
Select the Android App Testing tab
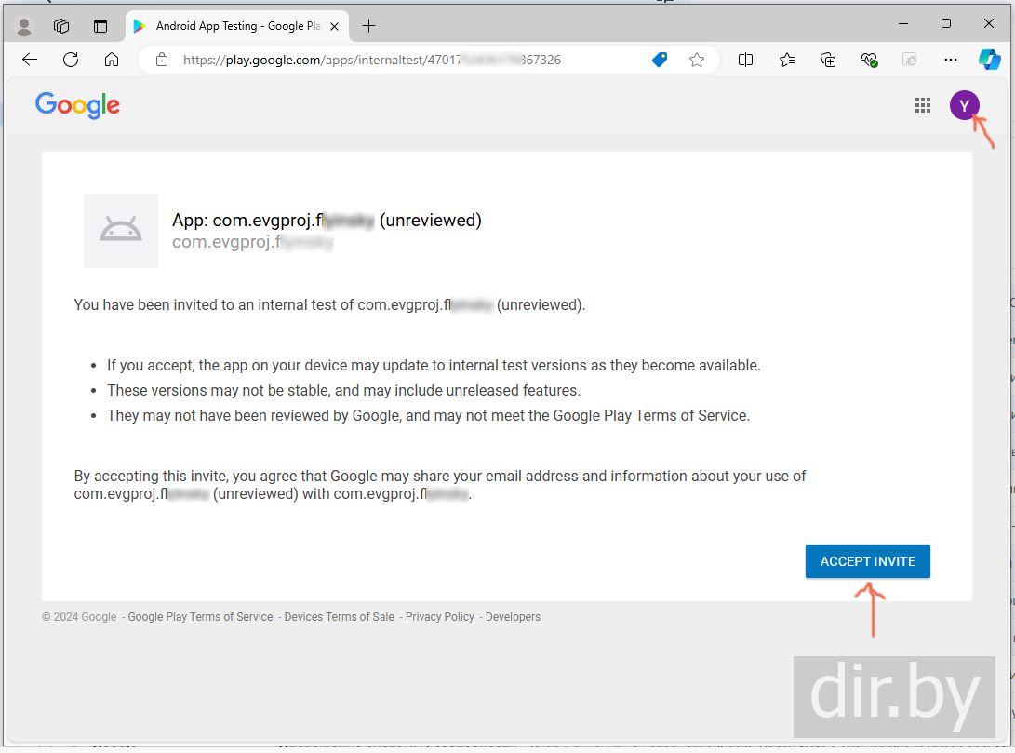[237, 26]
